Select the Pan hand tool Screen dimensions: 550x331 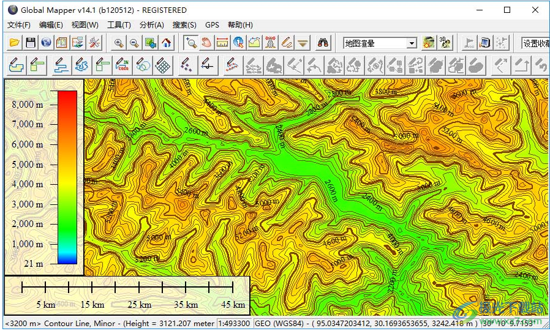coord(206,43)
